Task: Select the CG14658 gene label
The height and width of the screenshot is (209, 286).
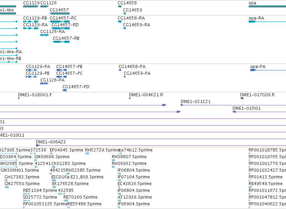Action: click(x=127, y=3)
